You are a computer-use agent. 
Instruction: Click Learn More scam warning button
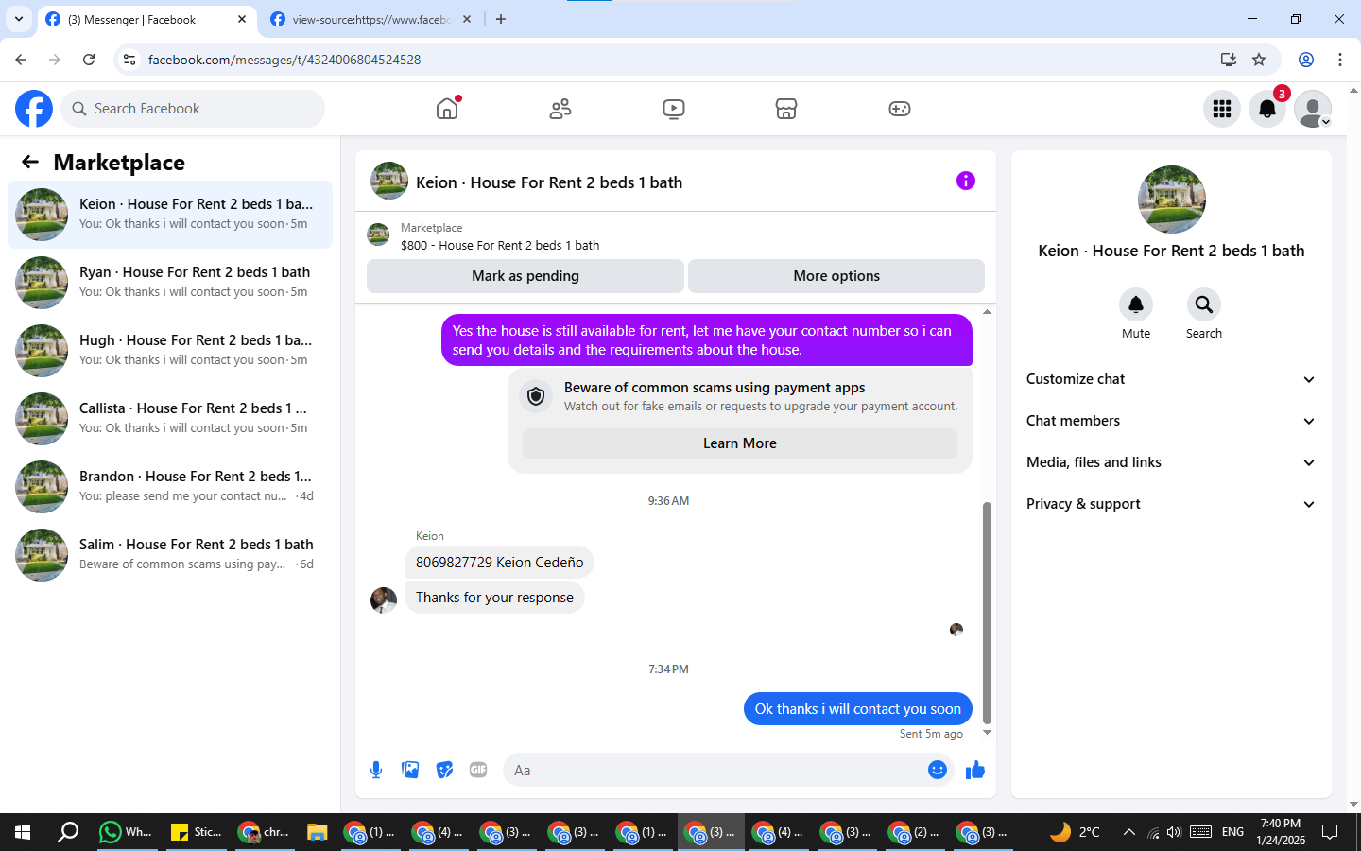click(740, 443)
